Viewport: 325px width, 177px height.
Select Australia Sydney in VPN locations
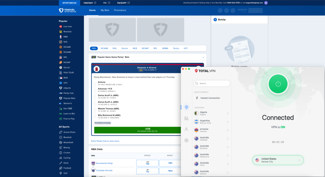click(211, 173)
